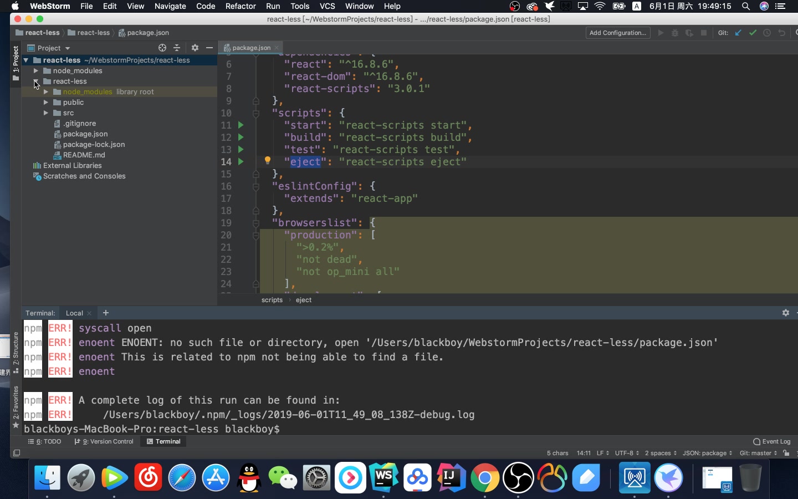Open Git show history clock icon

767,33
